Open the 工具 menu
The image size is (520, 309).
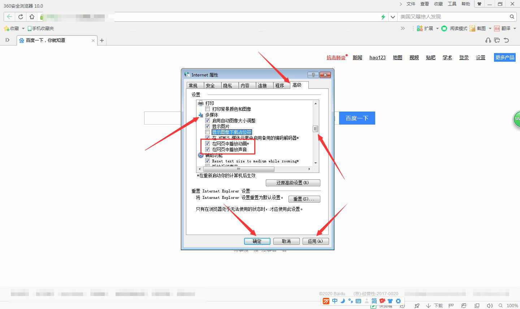[452, 4]
